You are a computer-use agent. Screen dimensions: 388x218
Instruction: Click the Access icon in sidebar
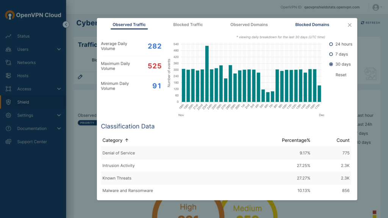(8, 89)
